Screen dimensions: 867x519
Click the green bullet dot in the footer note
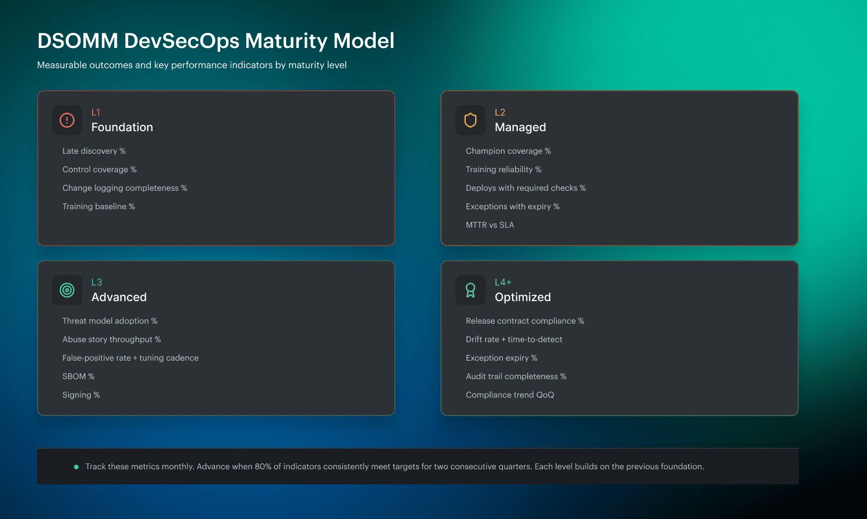point(76,466)
